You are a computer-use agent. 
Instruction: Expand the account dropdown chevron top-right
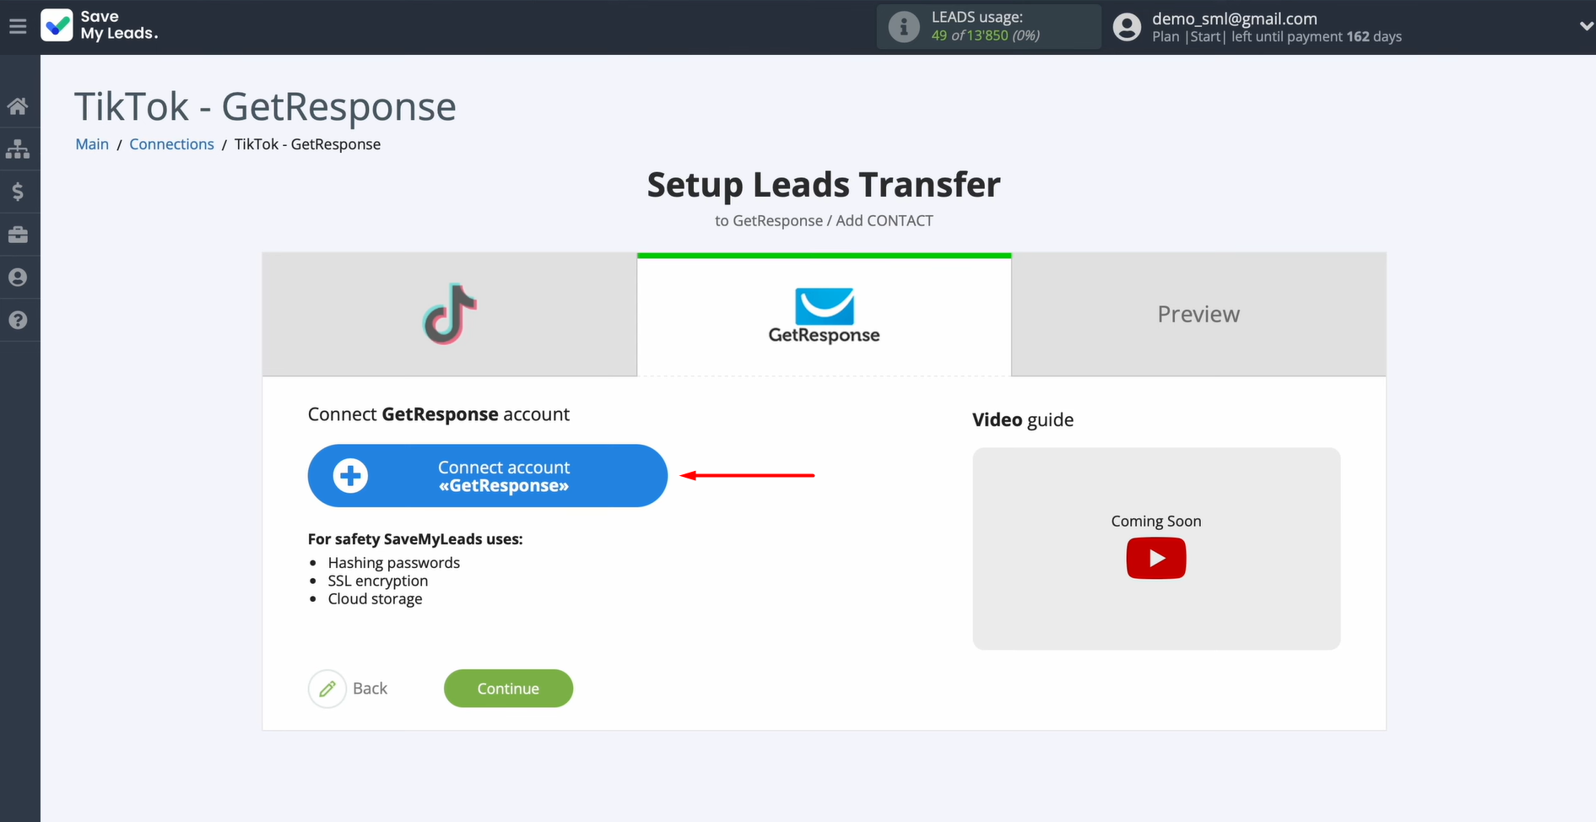click(1585, 26)
